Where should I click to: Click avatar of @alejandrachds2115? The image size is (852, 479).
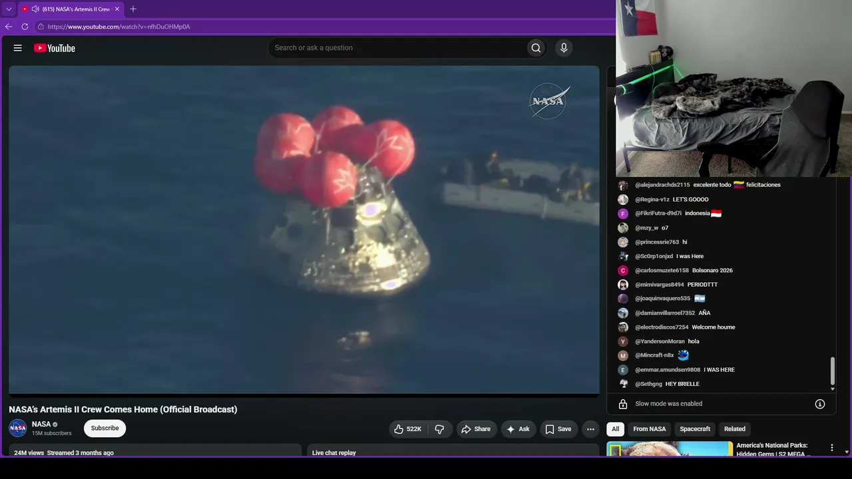(623, 185)
